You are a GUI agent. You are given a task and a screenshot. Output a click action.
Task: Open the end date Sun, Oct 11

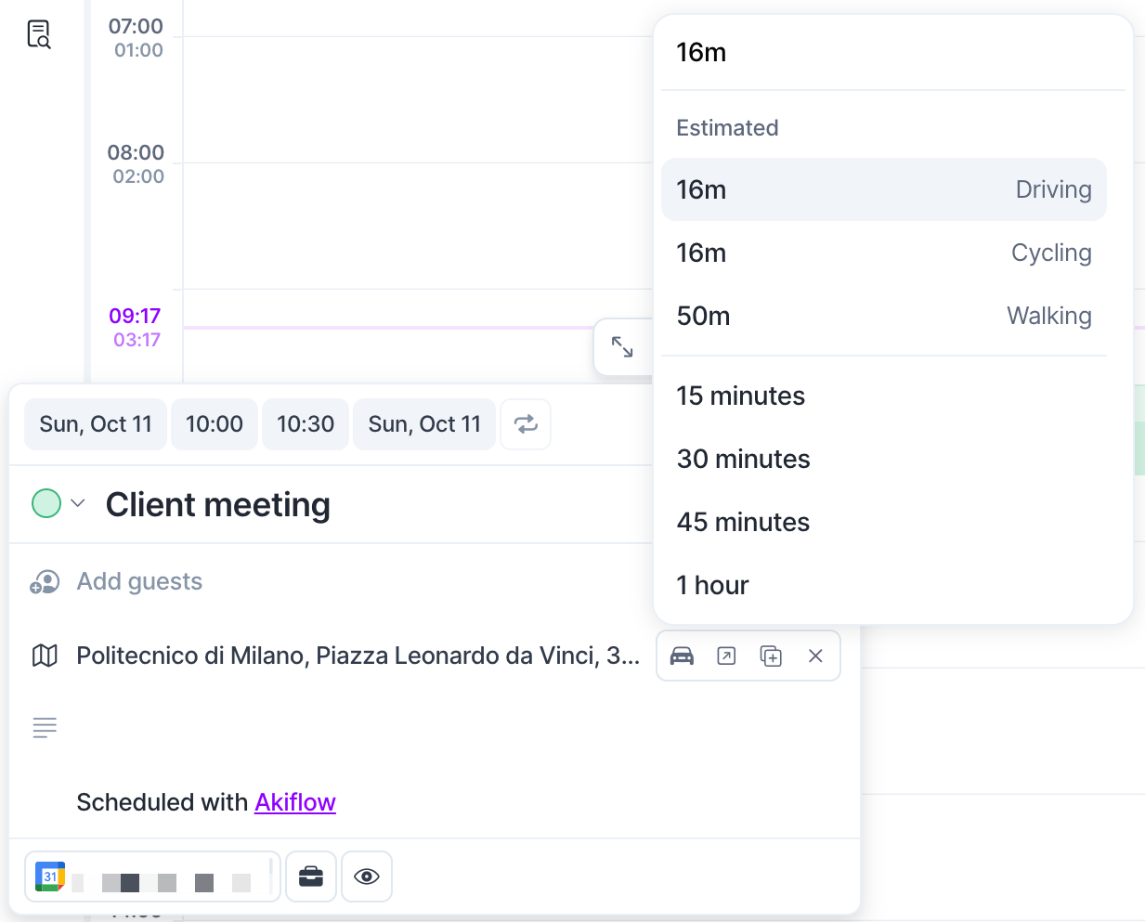(424, 424)
